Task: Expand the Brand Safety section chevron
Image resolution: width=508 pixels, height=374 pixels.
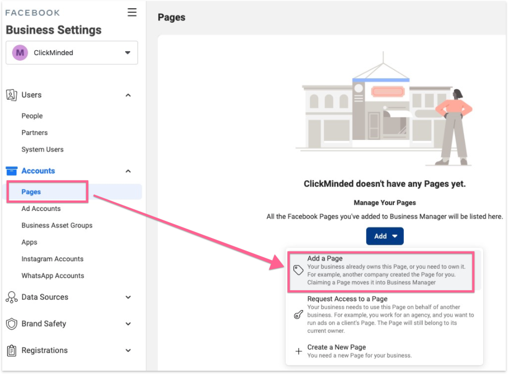Action: (x=128, y=324)
